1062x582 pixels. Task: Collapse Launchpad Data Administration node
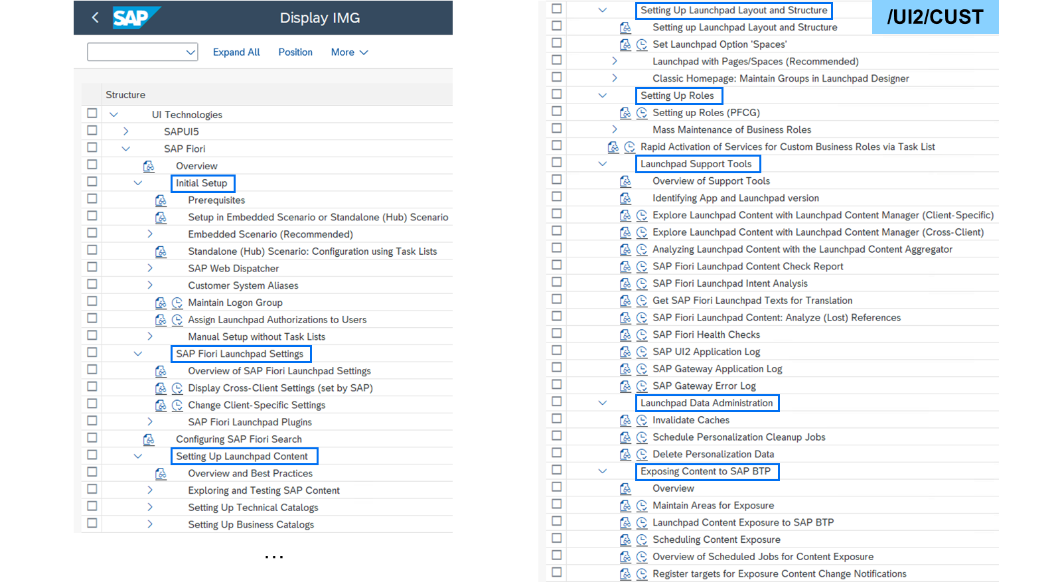602,403
